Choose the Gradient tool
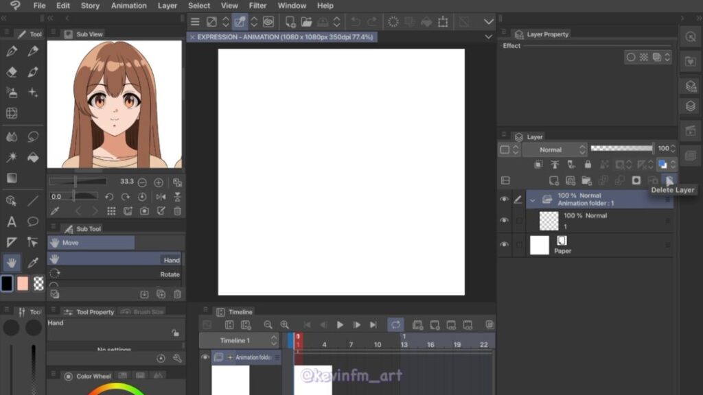The width and height of the screenshot is (703, 395). point(12,178)
